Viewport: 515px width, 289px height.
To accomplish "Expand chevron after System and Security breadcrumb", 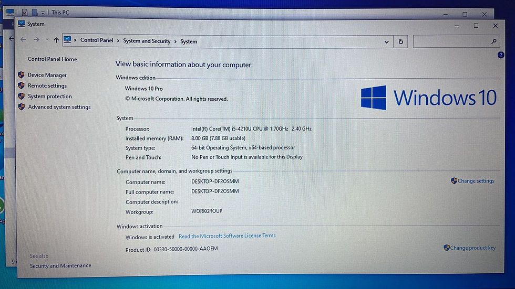I will [176, 41].
